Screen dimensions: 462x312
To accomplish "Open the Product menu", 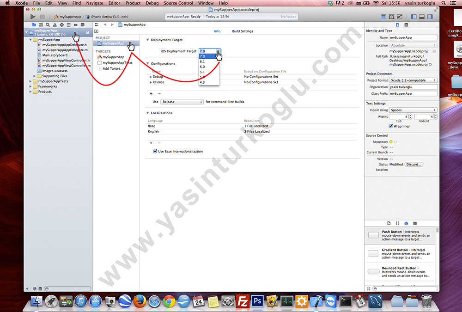I will pyautogui.click(x=133, y=3).
